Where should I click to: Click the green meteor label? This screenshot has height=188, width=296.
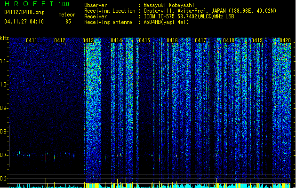(67, 15)
